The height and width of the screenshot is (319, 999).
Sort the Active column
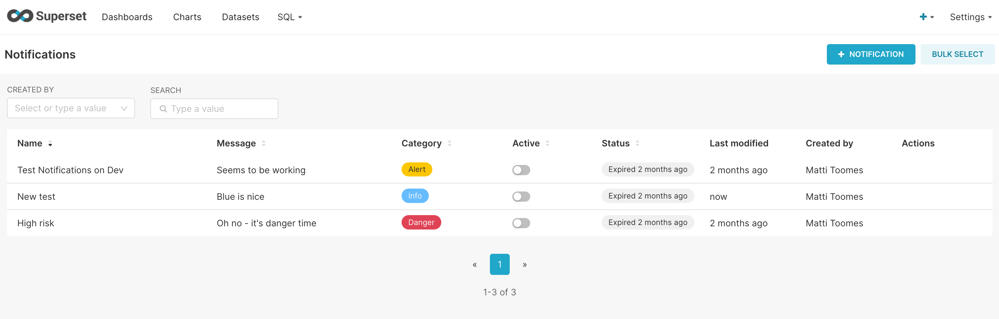(547, 143)
